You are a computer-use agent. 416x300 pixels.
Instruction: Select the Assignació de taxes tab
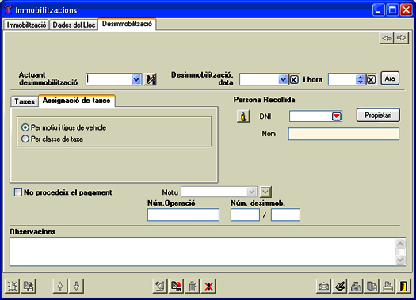[76, 101]
